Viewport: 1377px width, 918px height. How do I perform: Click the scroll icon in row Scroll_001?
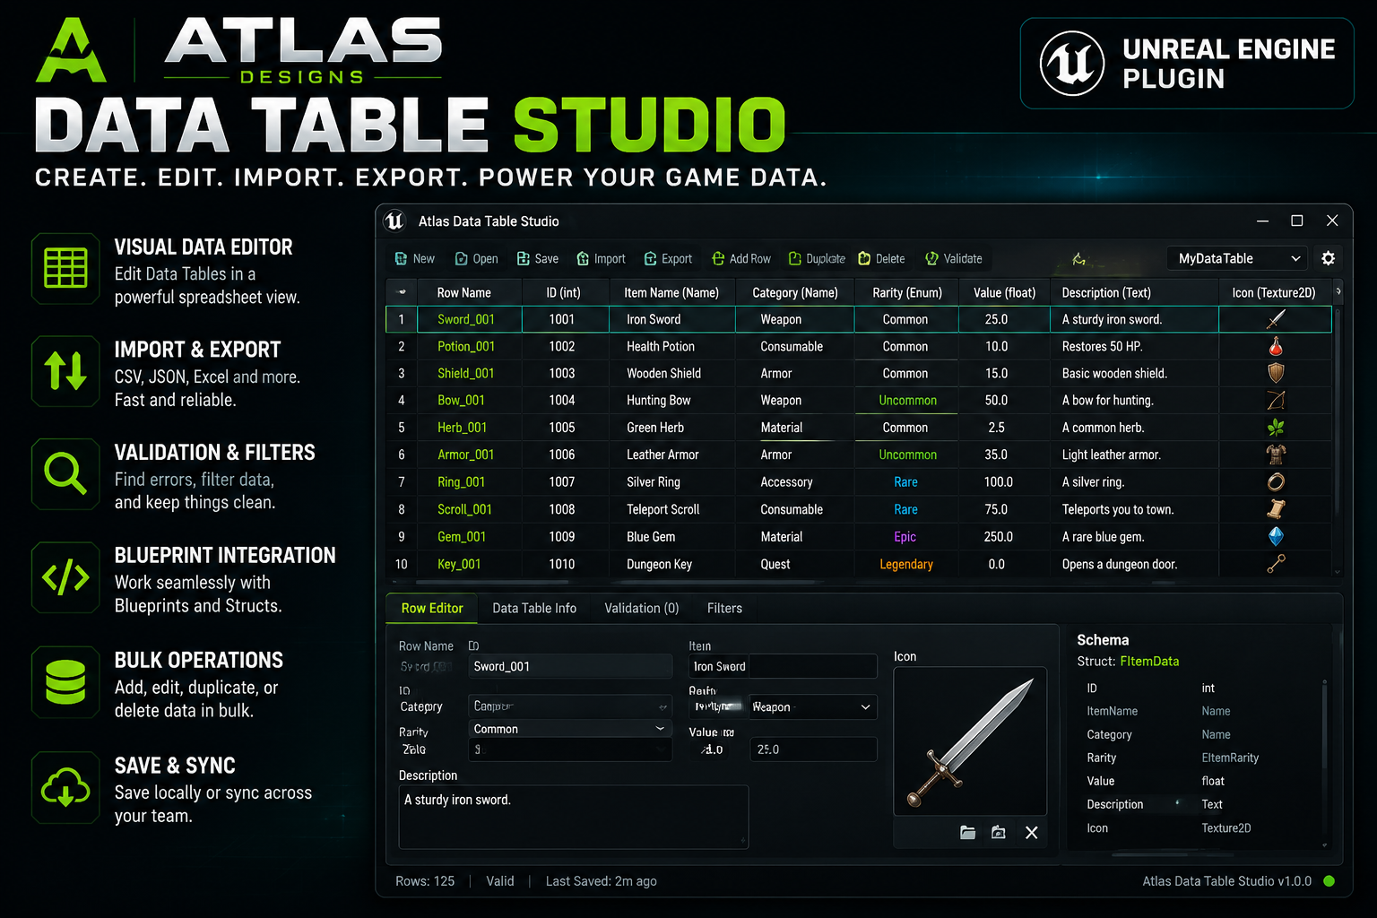click(1276, 509)
